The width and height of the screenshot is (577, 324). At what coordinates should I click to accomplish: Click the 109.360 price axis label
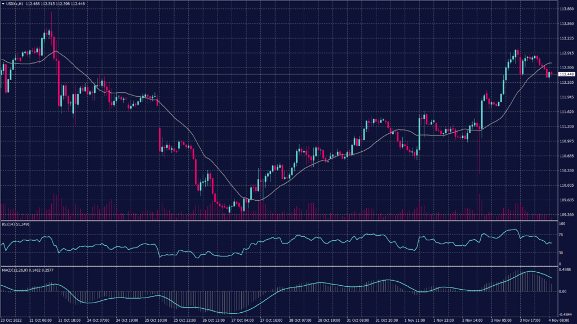coord(566,214)
